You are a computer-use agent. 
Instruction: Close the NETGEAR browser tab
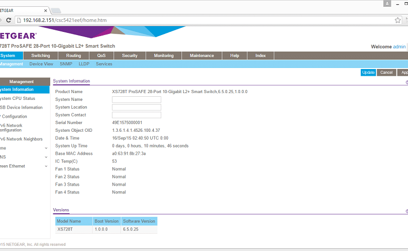[x=46, y=10]
